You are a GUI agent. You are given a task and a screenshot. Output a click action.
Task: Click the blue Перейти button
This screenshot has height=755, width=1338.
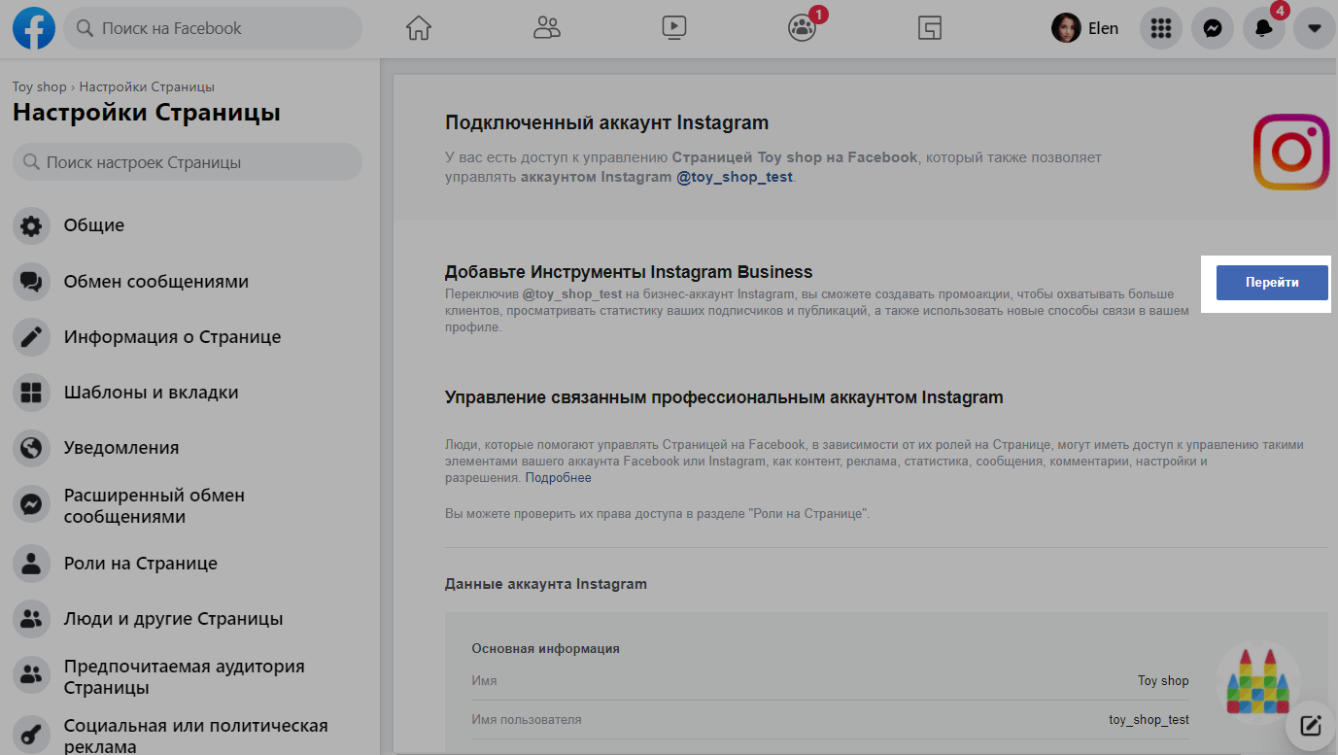click(x=1272, y=282)
